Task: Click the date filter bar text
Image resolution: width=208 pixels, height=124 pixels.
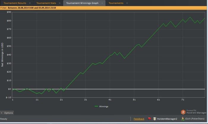Action: (x=28, y=8)
